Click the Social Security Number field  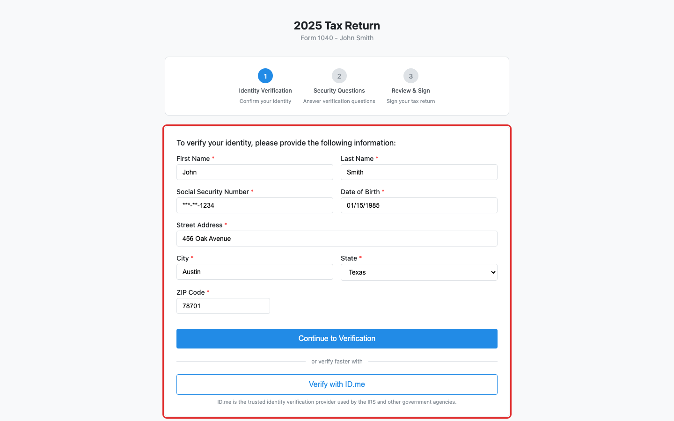coord(255,205)
